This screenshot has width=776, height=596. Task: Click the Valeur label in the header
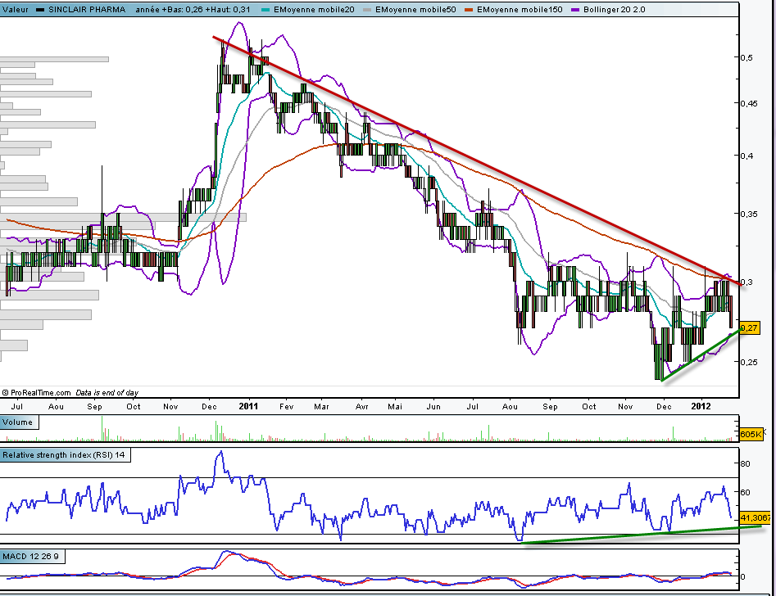[15, 8]
